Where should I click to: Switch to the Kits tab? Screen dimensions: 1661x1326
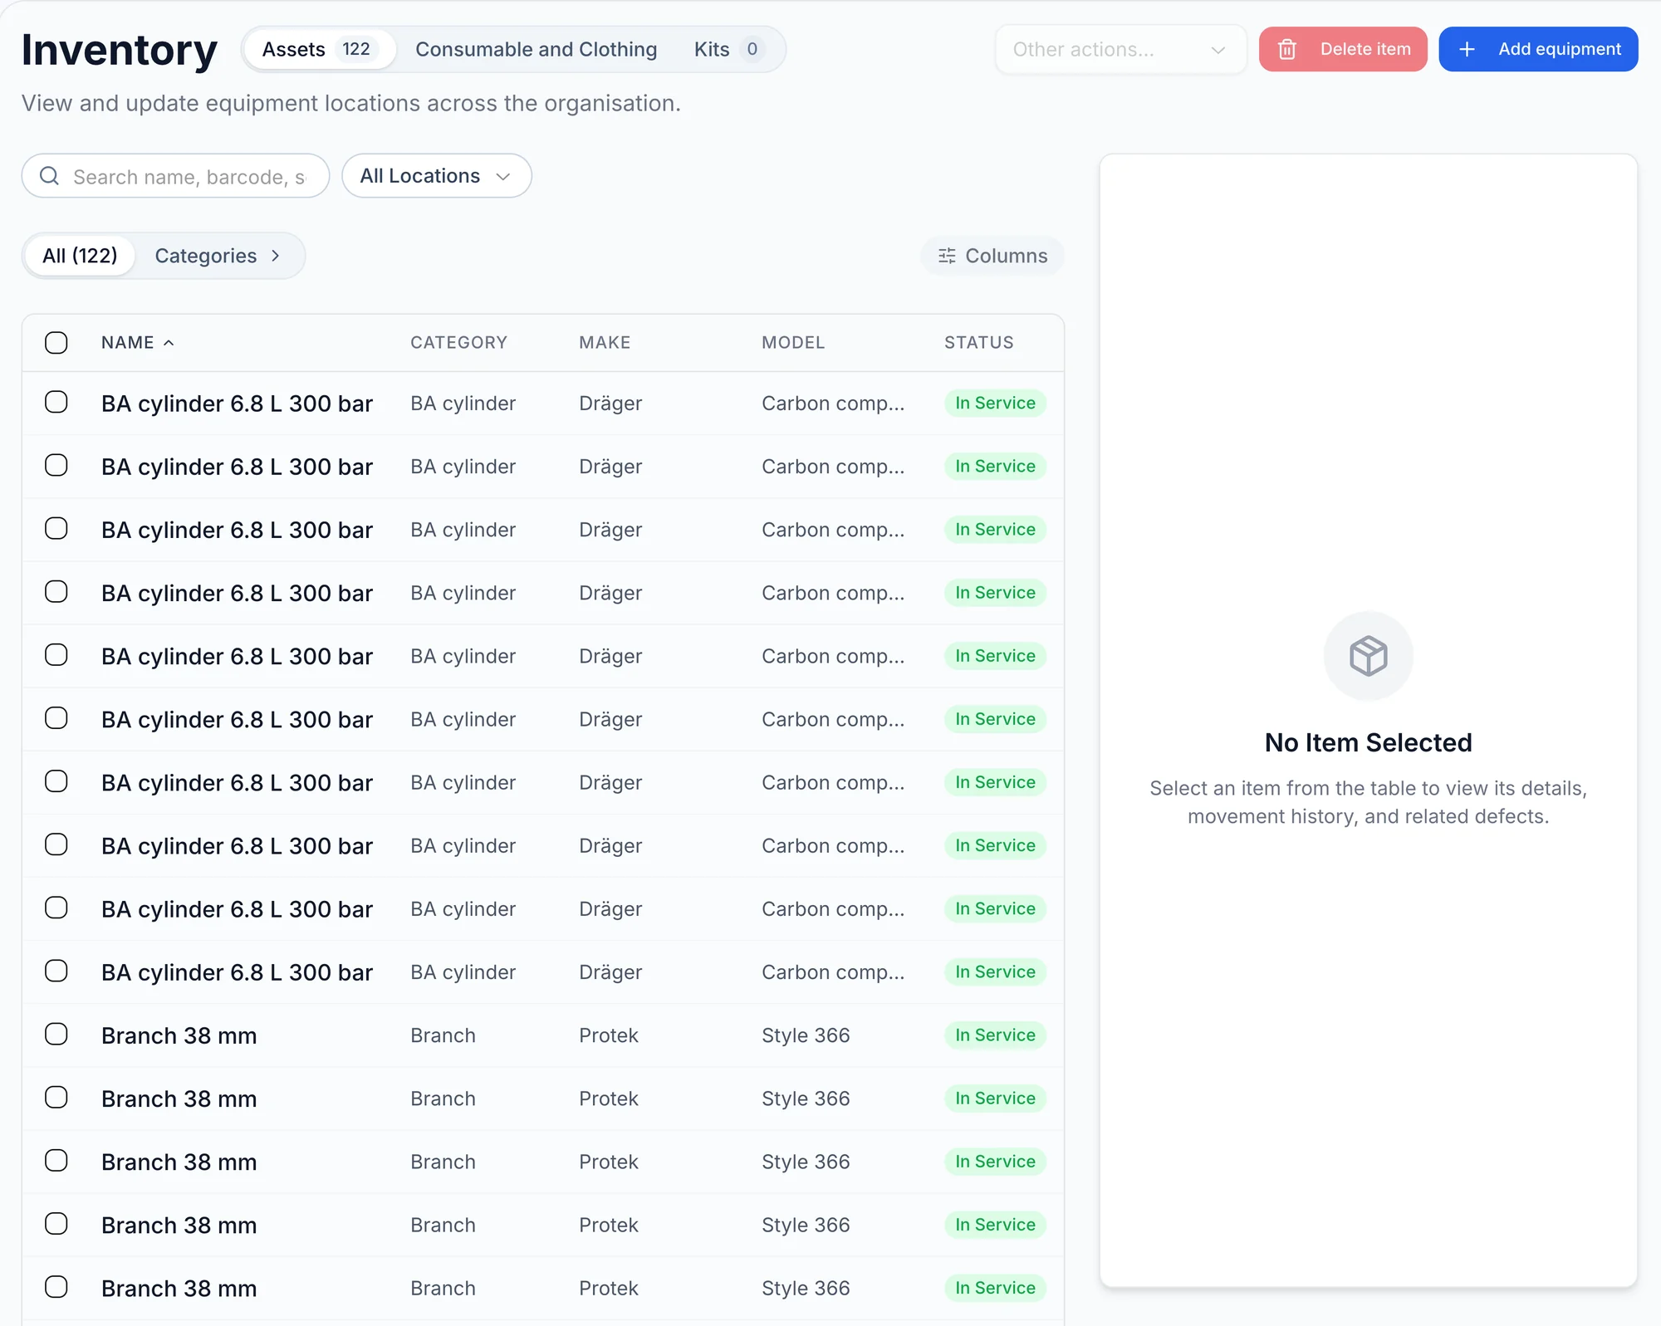(728, 50)
